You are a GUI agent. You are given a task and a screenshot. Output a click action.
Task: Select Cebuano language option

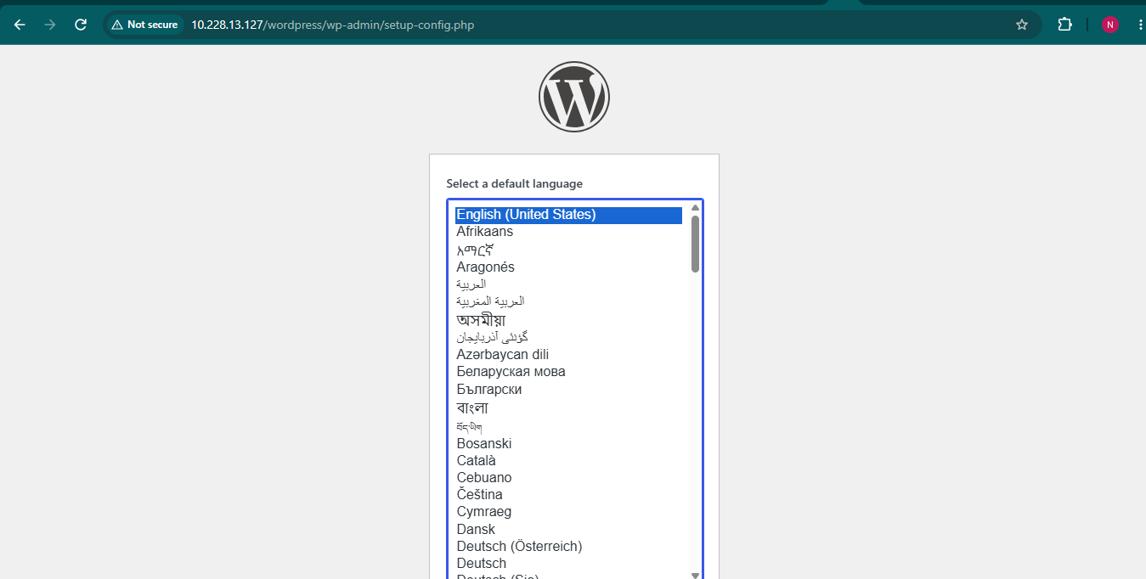tap(568, 478)
